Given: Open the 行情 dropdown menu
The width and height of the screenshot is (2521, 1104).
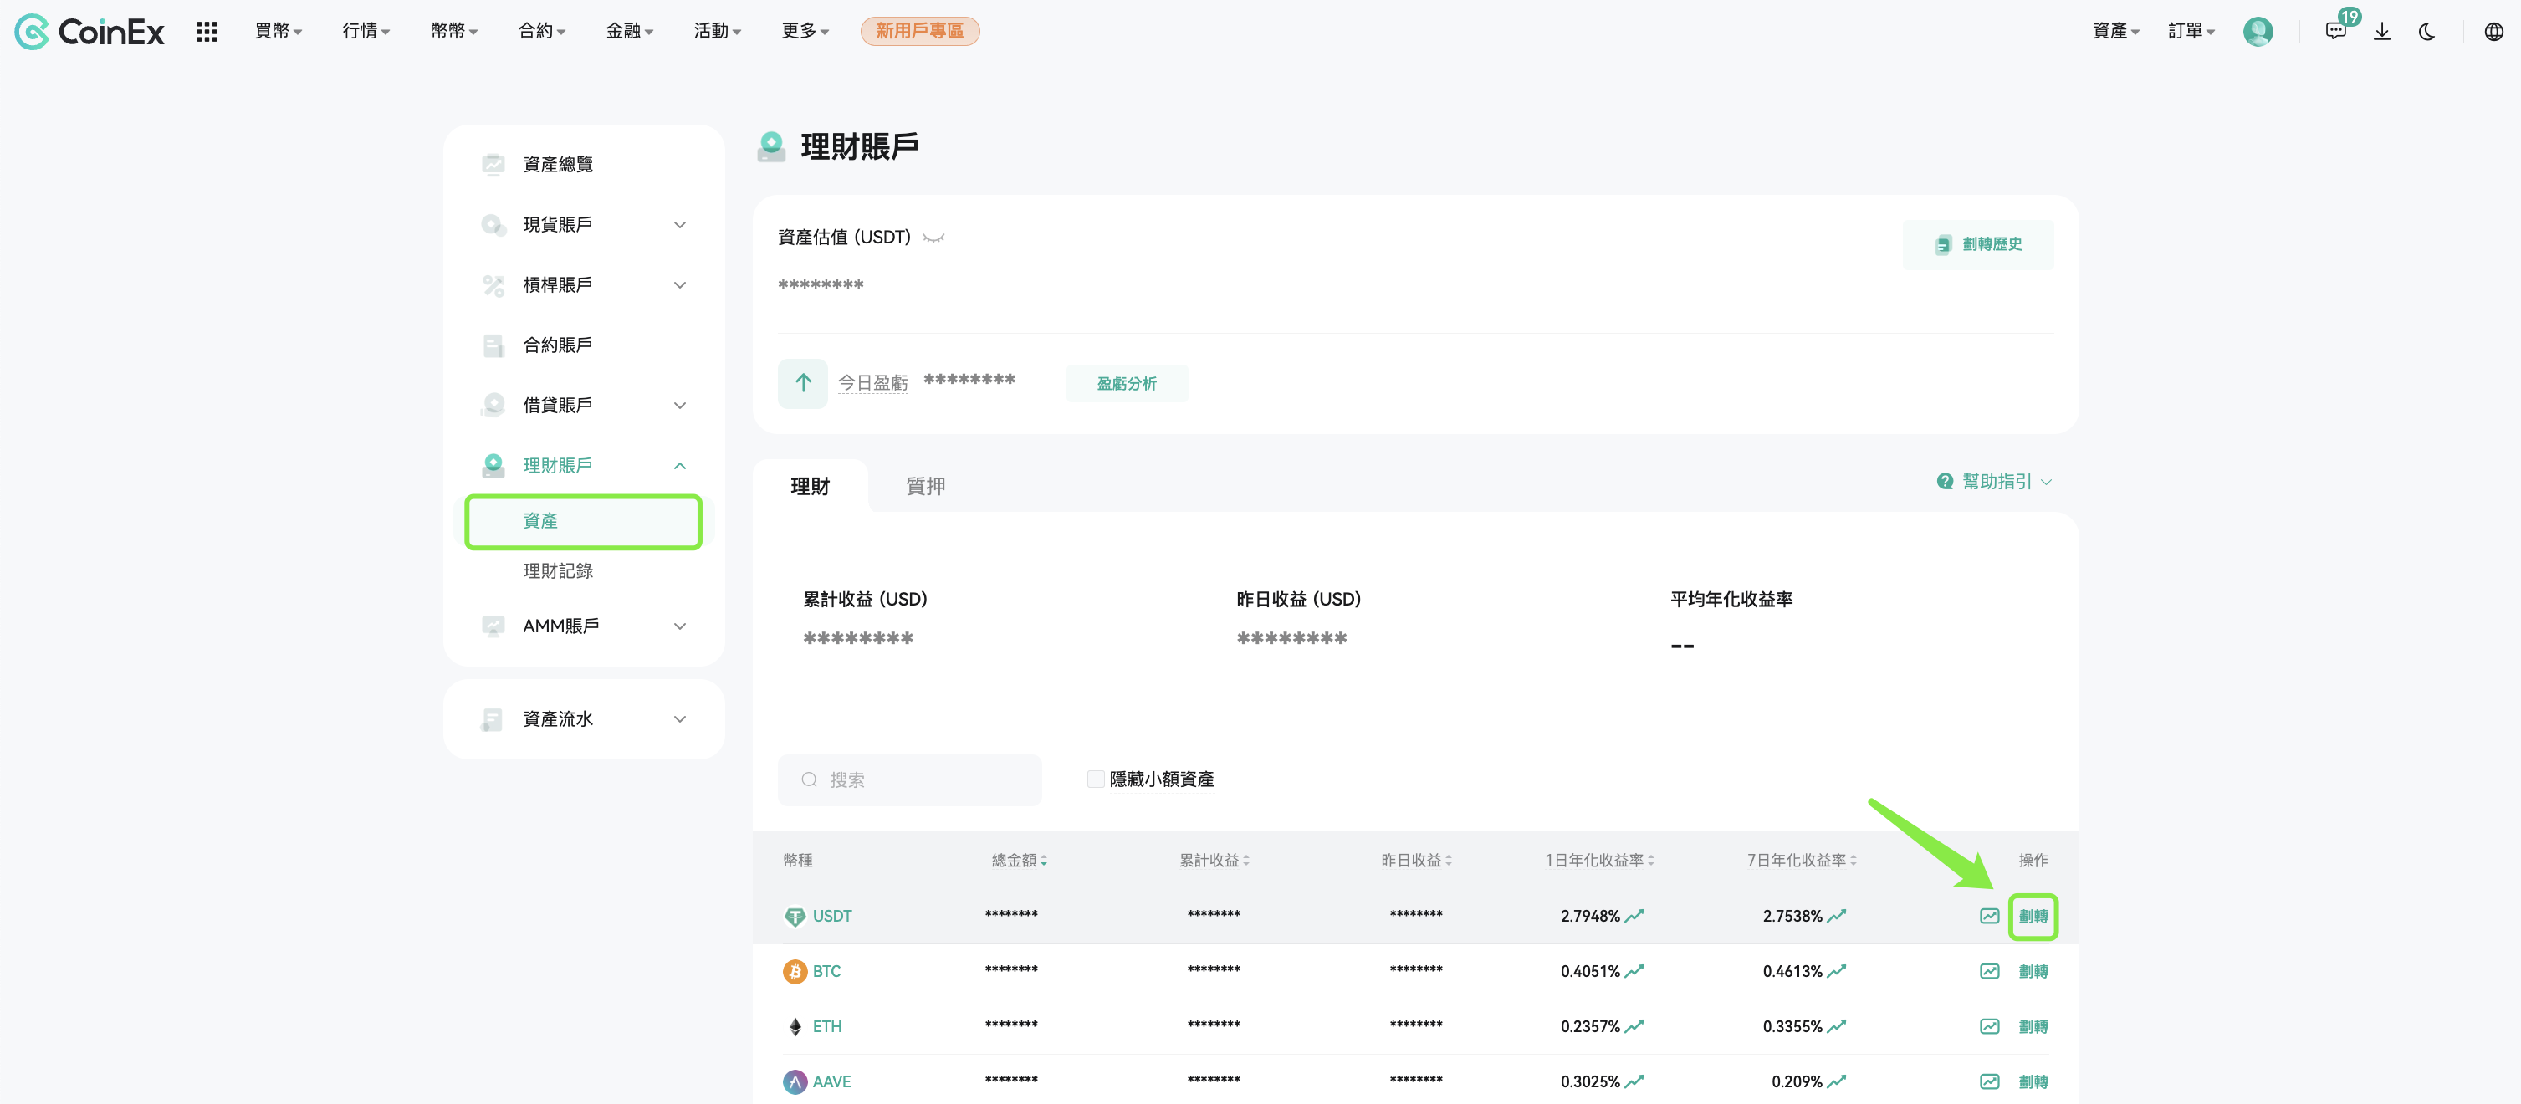Looking at the screenshot, I should (366, 31).
